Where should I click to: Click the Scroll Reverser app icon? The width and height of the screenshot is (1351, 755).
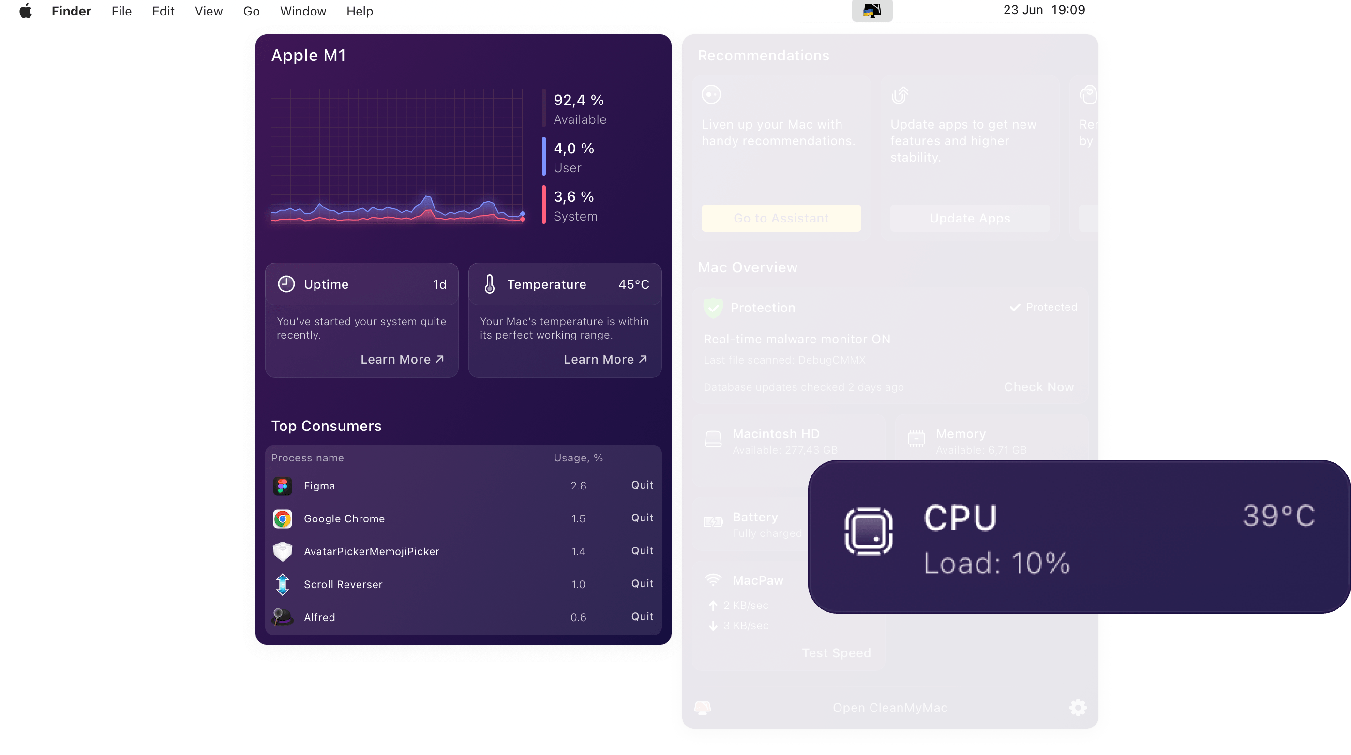coord(282,585)
